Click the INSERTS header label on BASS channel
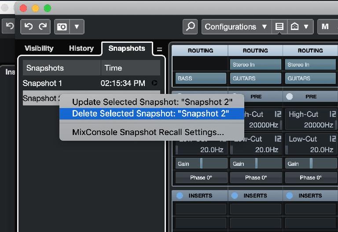 click(x=201, y=196)
